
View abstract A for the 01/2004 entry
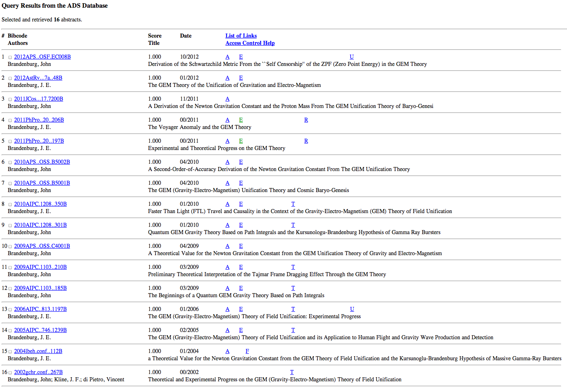point(227,351)
